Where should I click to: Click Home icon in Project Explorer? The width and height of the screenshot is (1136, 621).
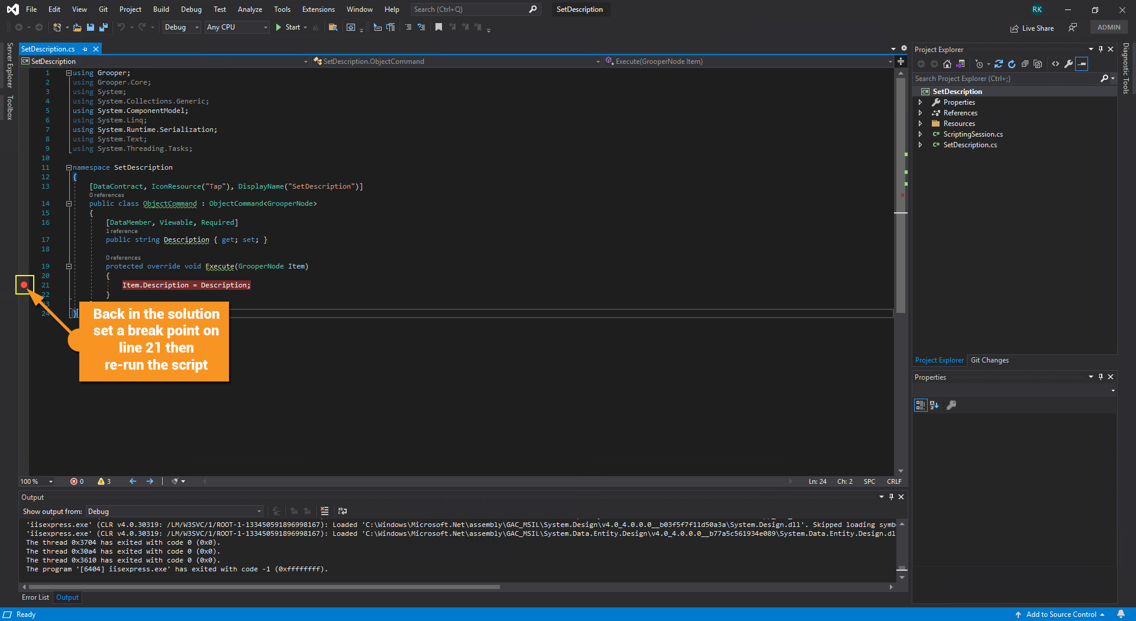click(947, 64)
